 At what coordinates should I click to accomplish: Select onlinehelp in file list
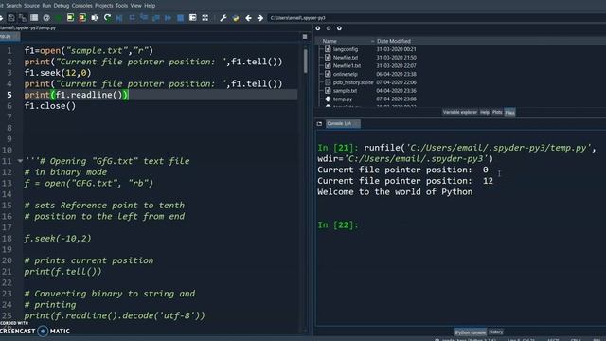(345, 74)
